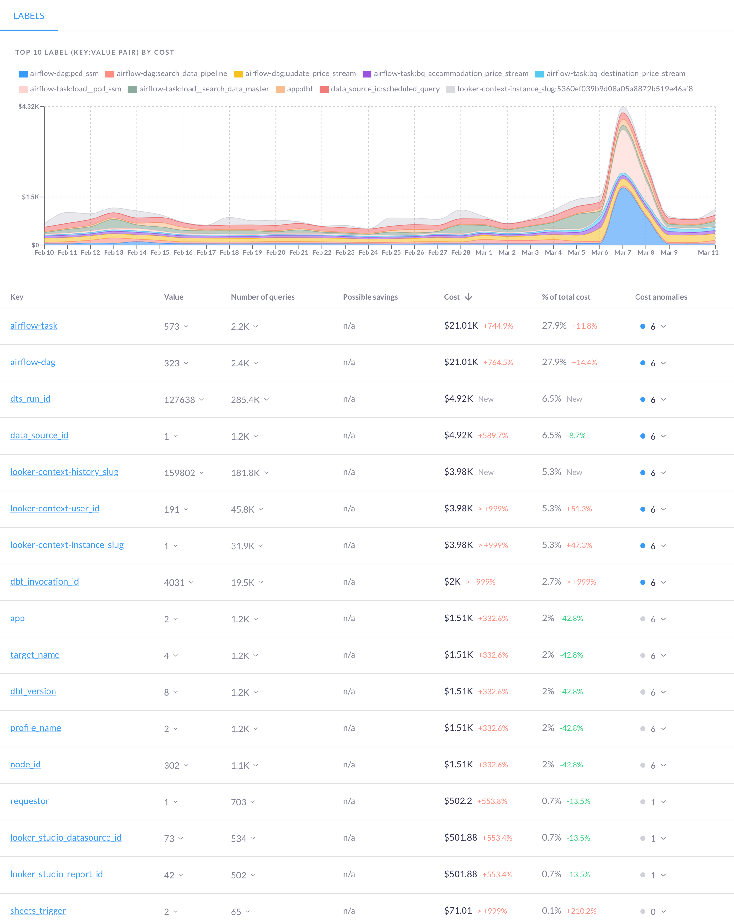Toggle airflow-task:load__search_data_master legend swatch
The image size is (734, 924).
point(132,90)
